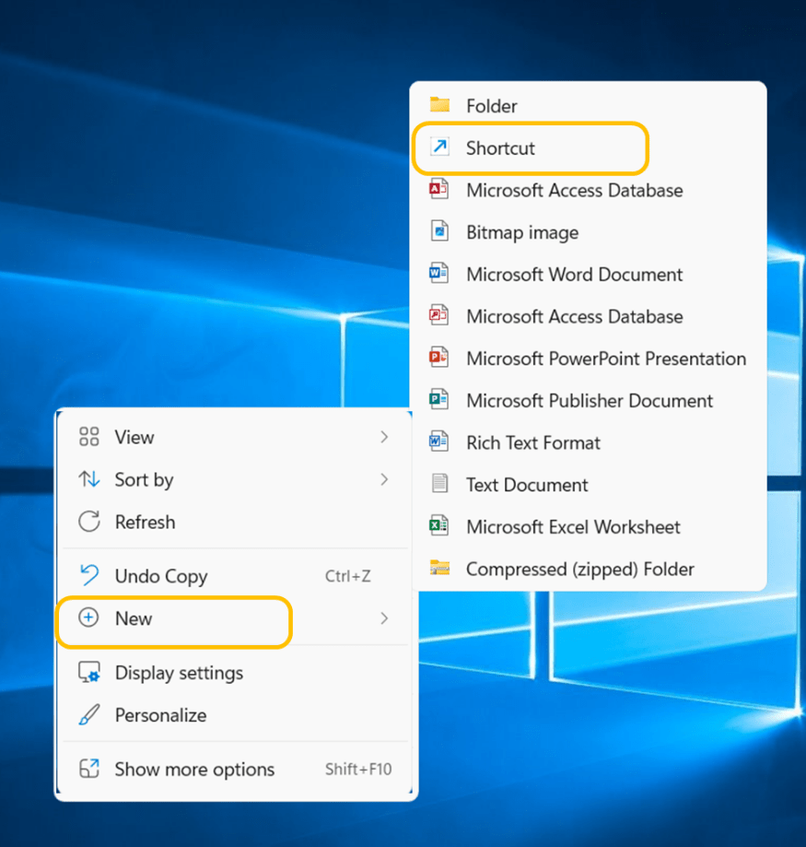This screenshot has height=847, width=806.
Task: Select the Microsoft Access Database icon
Action: [x=440, y=190]
